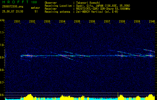Click the 2332 time marker
Screen dimensions: 157x100
pyautogui.click(x=32, y=21)
